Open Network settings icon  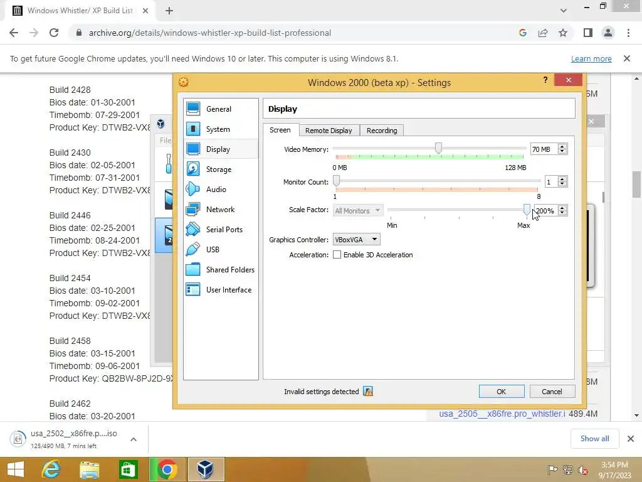(x=193, y=210)
